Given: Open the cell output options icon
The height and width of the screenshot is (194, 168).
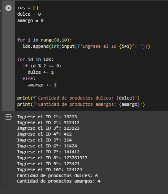Looking at the screenshot, I should tap(8, 117).
